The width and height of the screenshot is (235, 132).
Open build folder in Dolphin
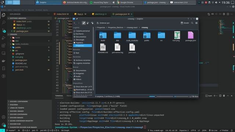click(x=103, y=36)
